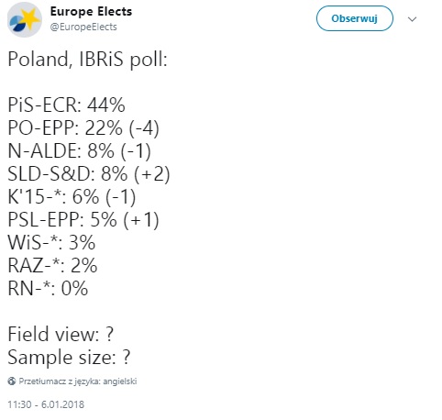Open the Europe Elects profile avatar
442x420 pixels.
(25, 20)
